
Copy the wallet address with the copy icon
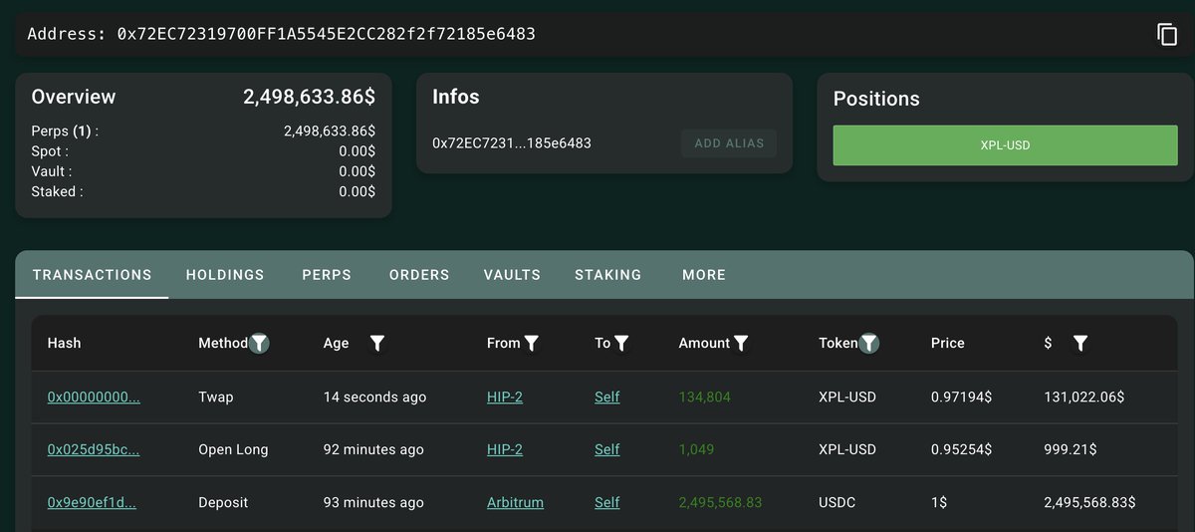(1166, 34)
